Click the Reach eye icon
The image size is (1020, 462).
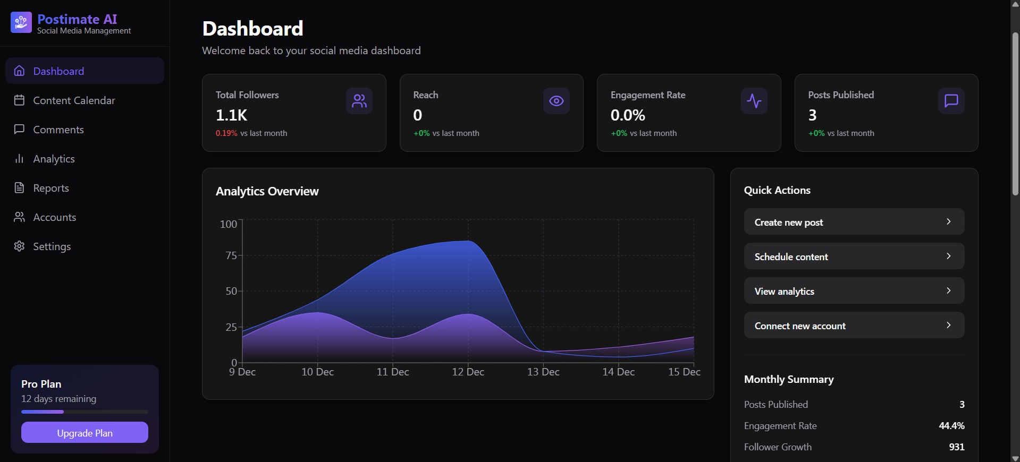(557, 101)
